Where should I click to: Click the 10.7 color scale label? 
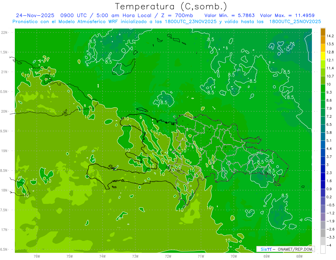tap(330, 76)
